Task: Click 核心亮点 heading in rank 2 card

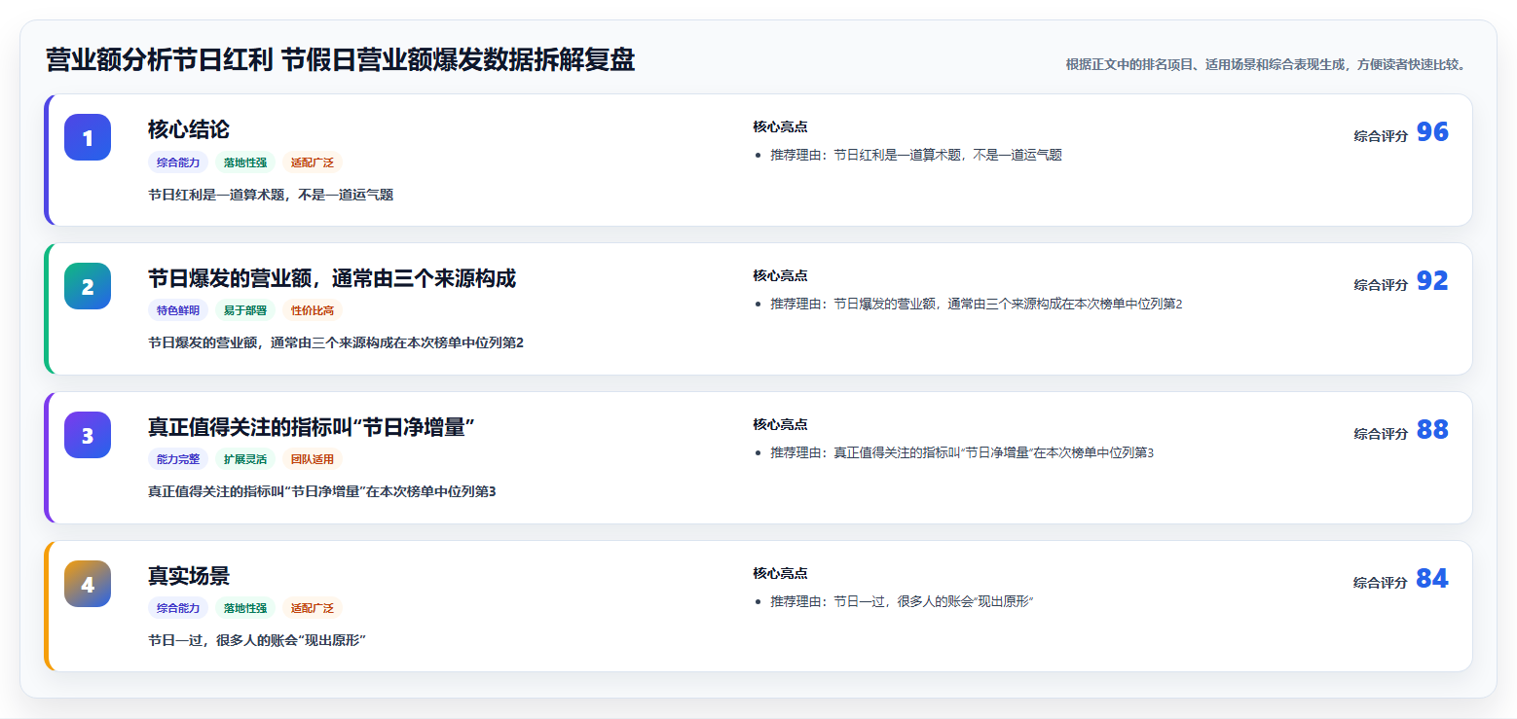Action: coord(780,275)
